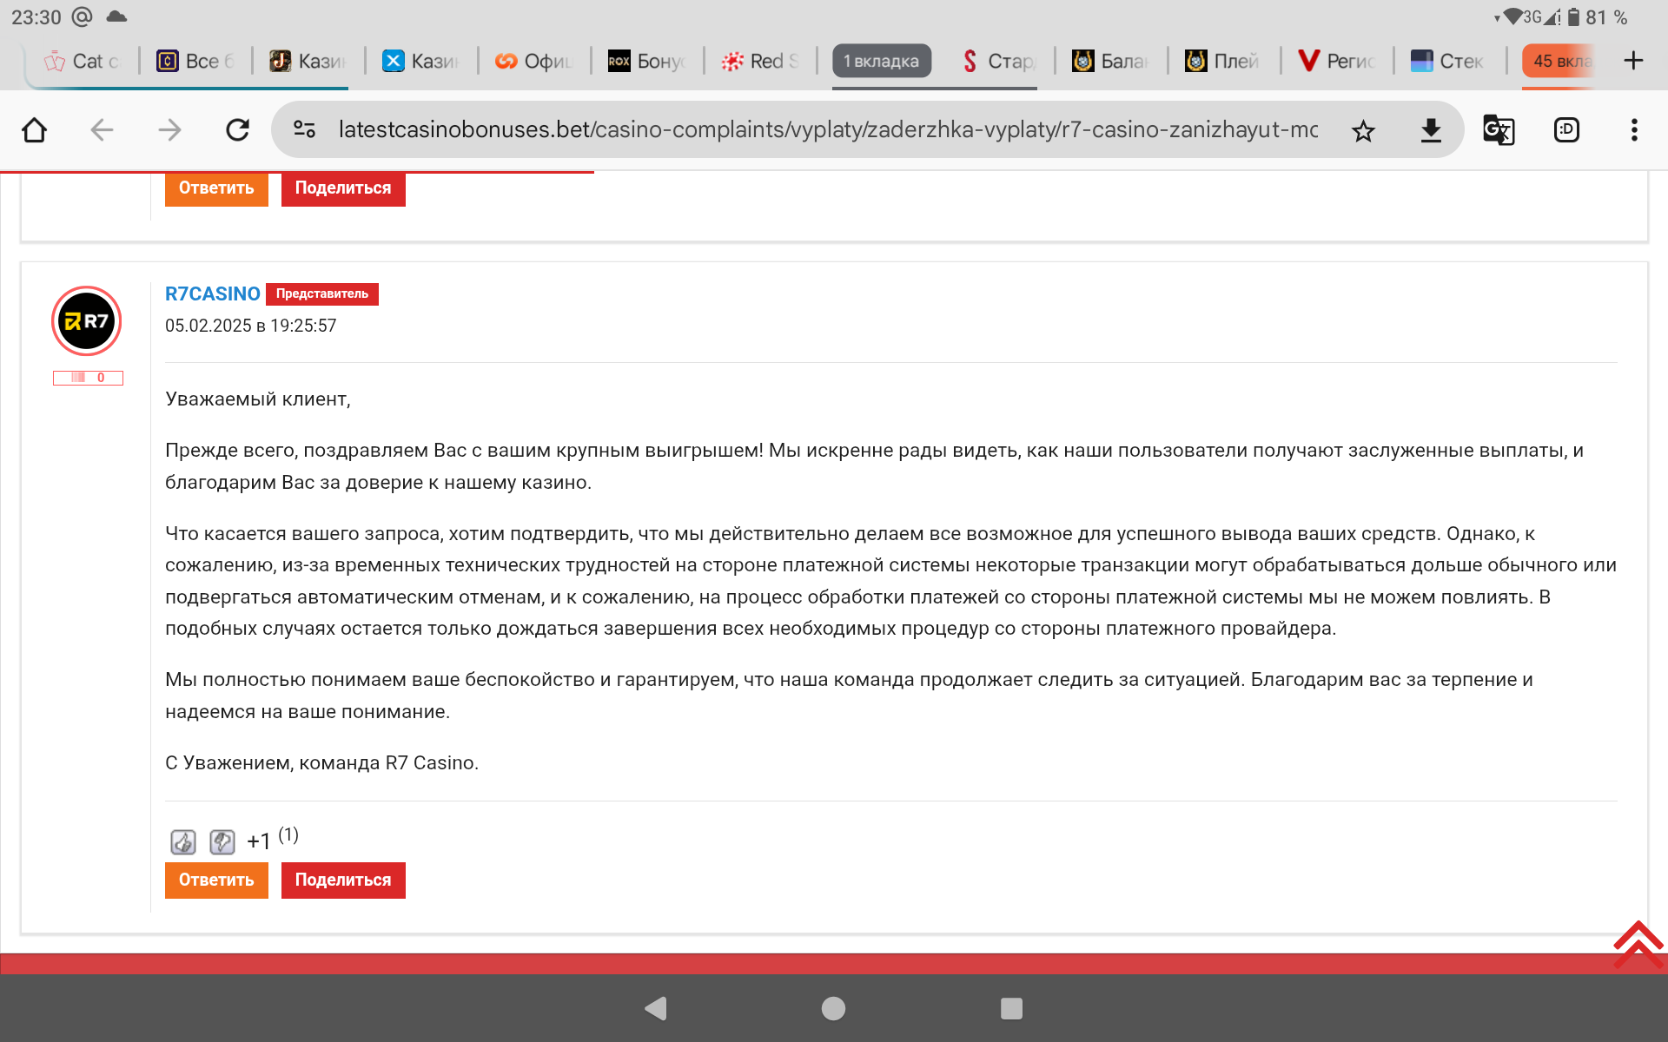The width and height of the screenshot is (1668, 1042).
Task: Expand the '1 вкладка' tab group
Action: pyautogui.click(x=881, y=61)
